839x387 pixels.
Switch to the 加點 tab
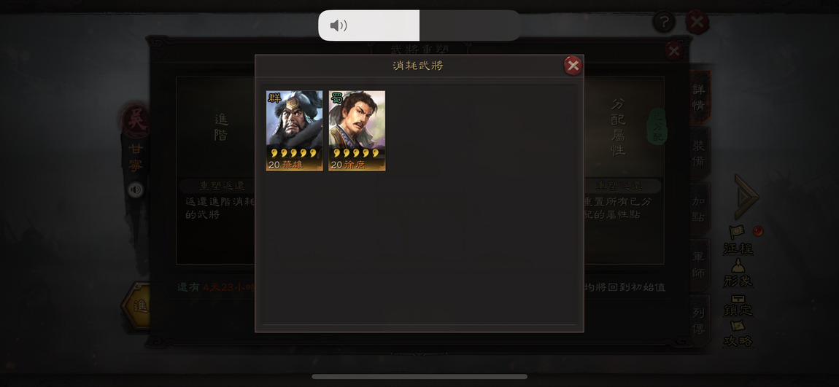[700, 209]
